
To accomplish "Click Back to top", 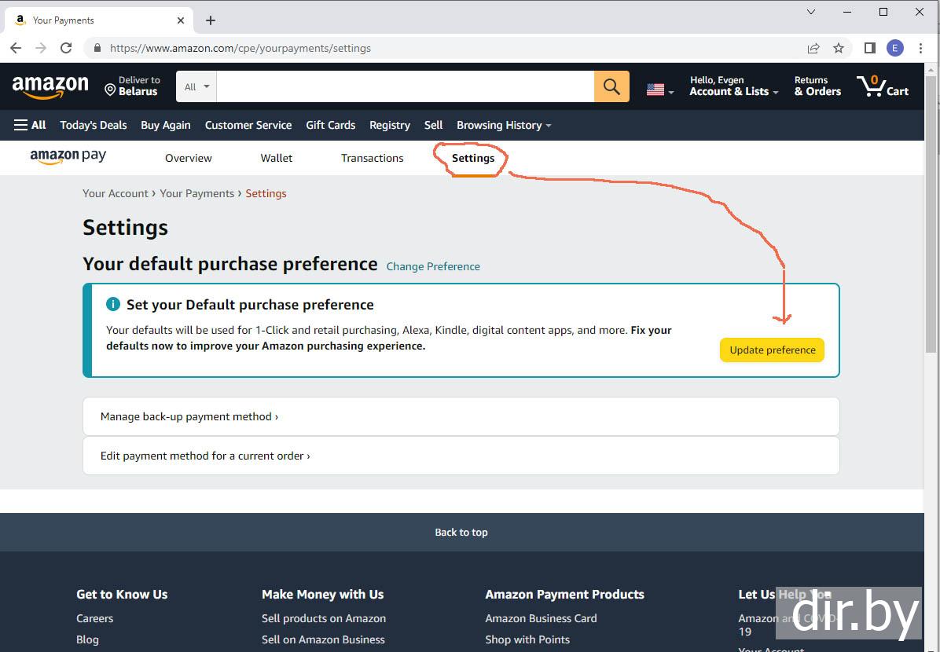I will point(461,532).
